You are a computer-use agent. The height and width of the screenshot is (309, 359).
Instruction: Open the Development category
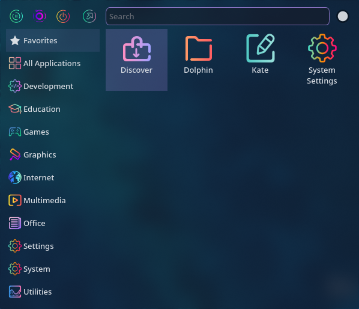pos(53,86)
